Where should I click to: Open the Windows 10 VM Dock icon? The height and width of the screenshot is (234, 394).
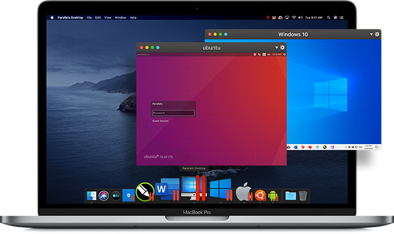pos(220,189)
